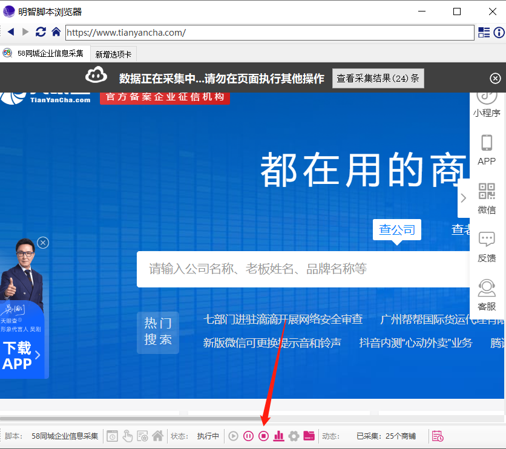Open the 抖音内测"心动外卖"业务 hot search

pyautogui.click(x=416, y=343)
